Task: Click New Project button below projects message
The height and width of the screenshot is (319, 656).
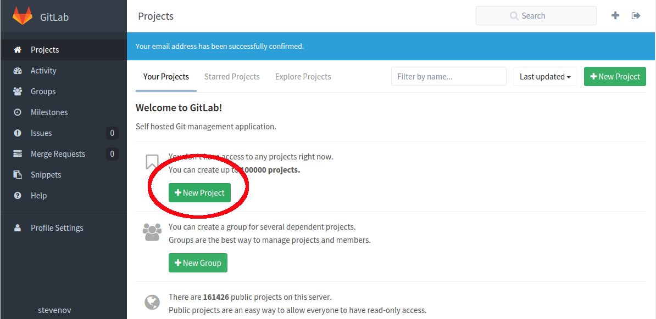Action: tap(199, 193)
